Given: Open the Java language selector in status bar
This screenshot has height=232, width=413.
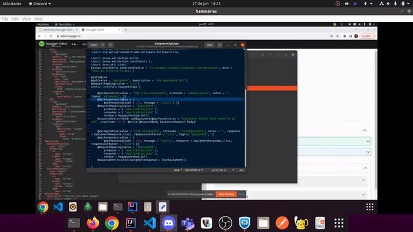Looking at the screenshot, I should (177, 170).
